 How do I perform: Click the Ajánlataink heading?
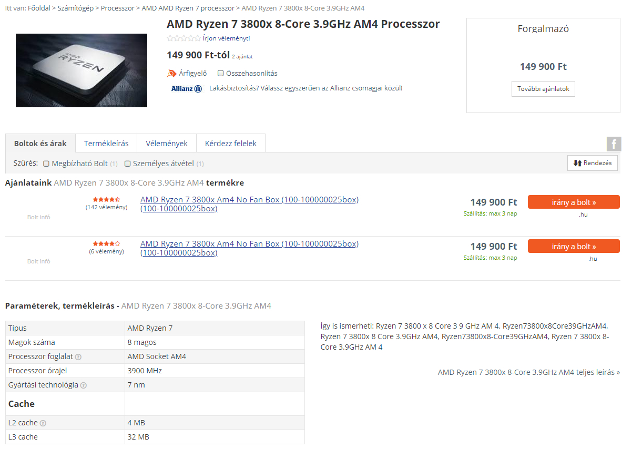(125, 183)
